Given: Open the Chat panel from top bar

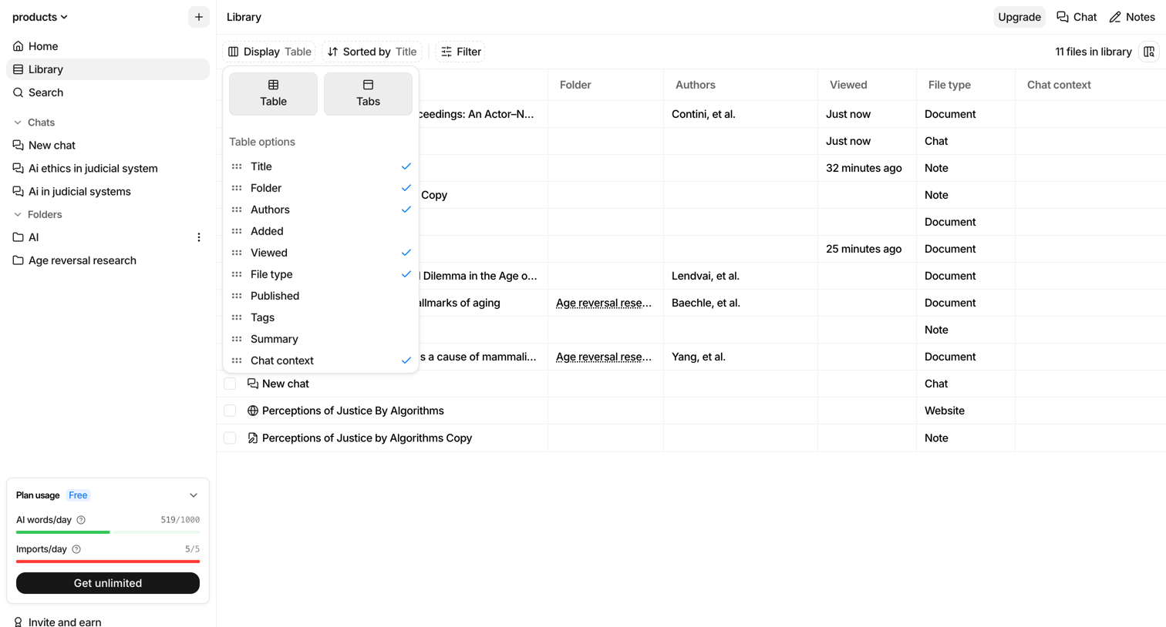Looking at the screenshot, I should (x=1077, y=17).
